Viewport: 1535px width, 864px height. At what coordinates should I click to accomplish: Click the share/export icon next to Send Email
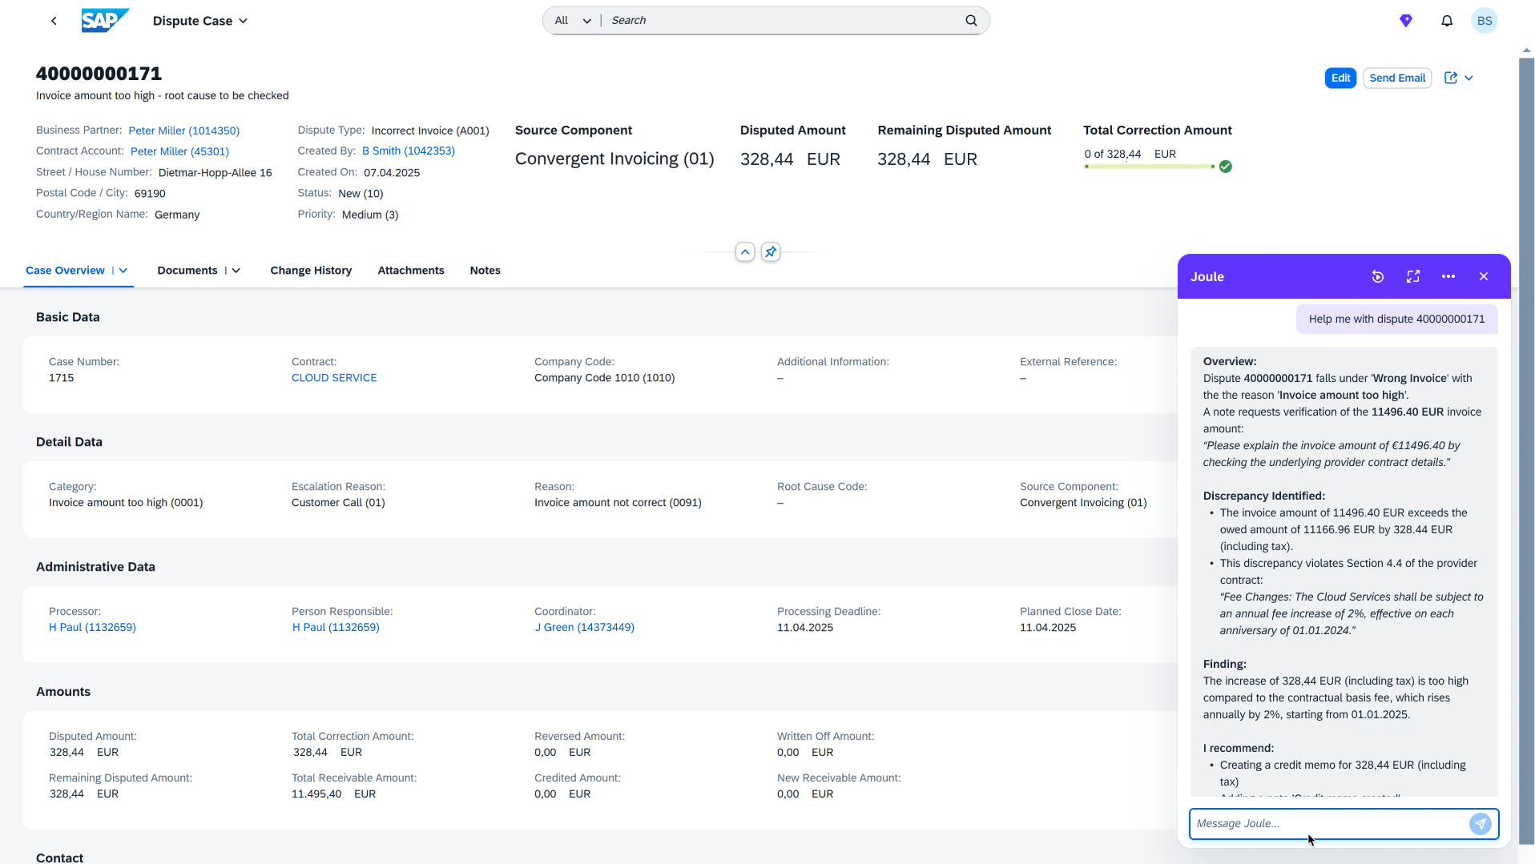tap(1450, 78)
